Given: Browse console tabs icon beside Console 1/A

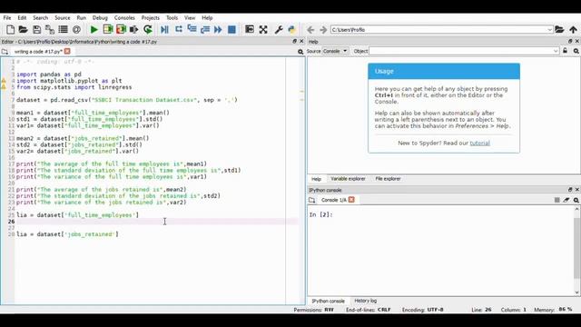Looking at the screenshot, I should 312,200.
